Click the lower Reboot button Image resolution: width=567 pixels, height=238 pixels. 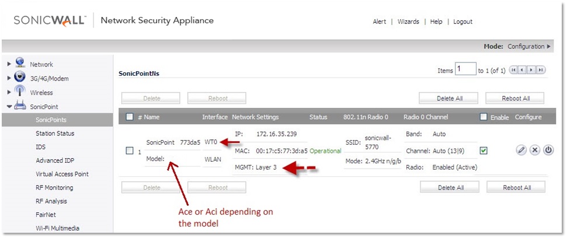[x=217, y=187]
